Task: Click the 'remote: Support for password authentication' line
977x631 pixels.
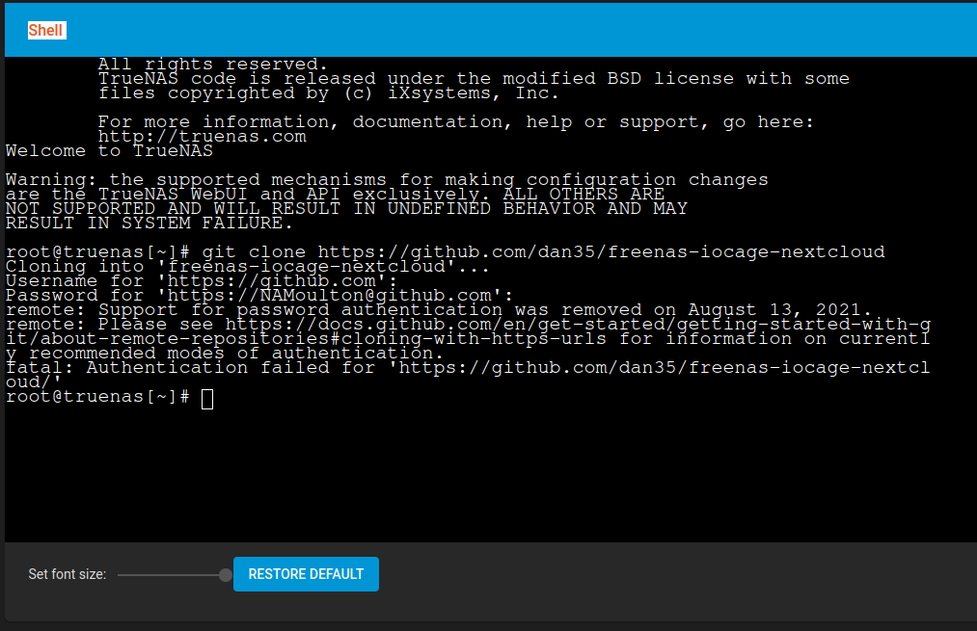Action: [x=439, y=310]
